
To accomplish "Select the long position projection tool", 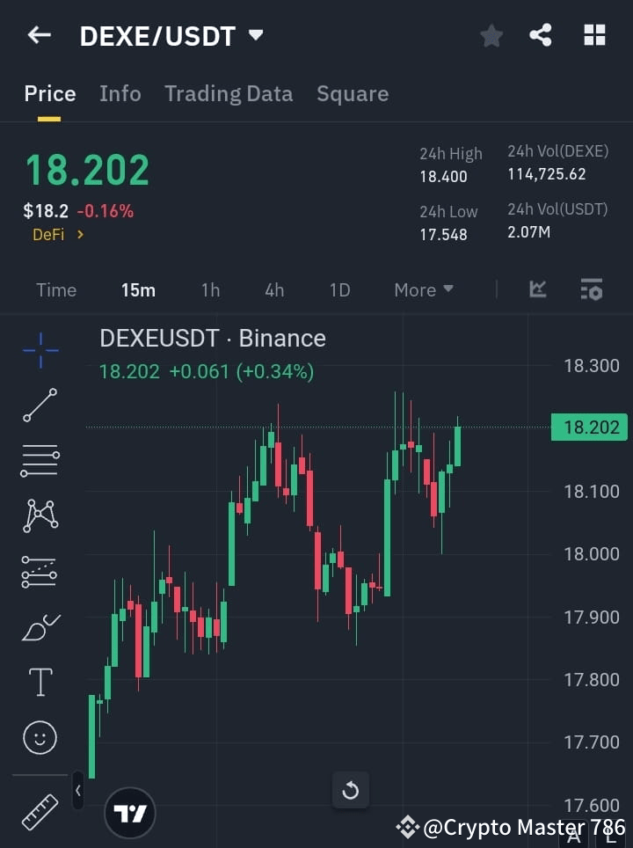I will tap(39, 572).
